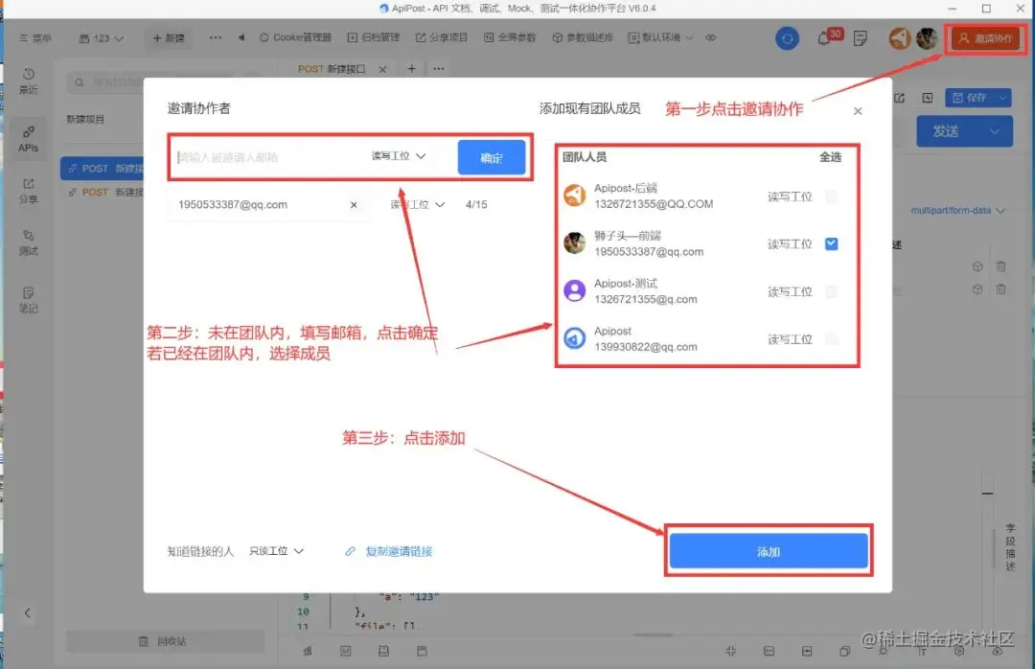Expand the 只读工位 dropdown near bottom left
Image resolution: width=1035 pixels, height=669 pixels.
point(275,551)
